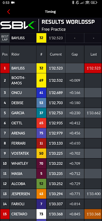
Task: Tap the screen recording camera icon
Action: coord(13,3)
